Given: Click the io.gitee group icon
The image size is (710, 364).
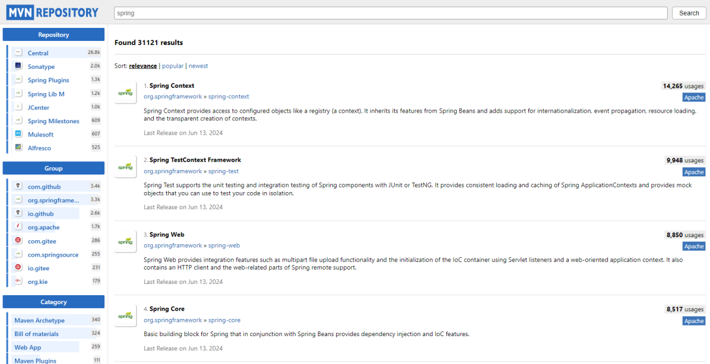Looking at the screenshot, I should pos(18,268).
